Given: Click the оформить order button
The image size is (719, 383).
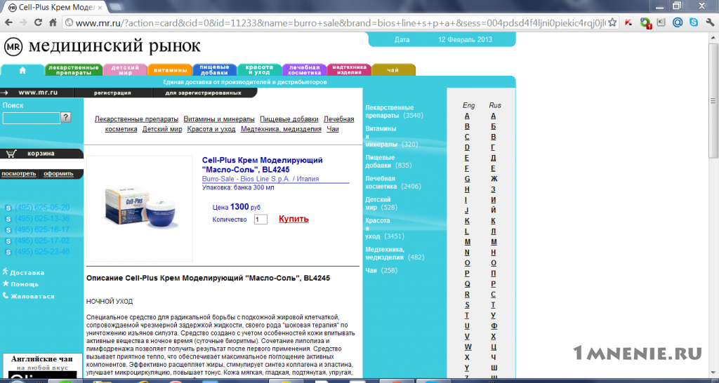Looking at the screenshot, I should [x=59, y=174].
